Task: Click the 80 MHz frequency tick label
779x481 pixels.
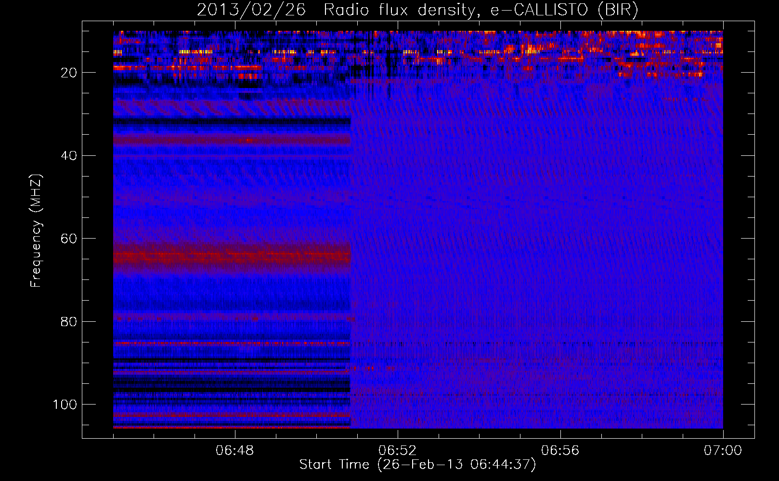Action: point(69,321)
